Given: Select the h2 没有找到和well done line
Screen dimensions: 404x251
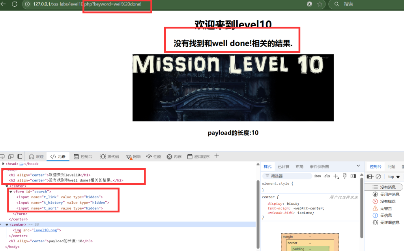Looking at the screenshot, I should click(66, 180).
